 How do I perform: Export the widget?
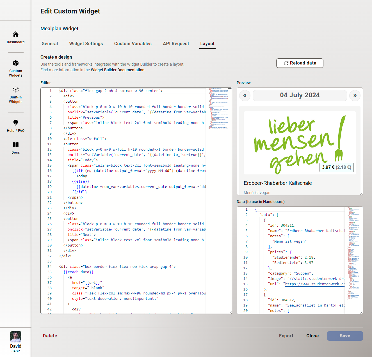[286, 336]
